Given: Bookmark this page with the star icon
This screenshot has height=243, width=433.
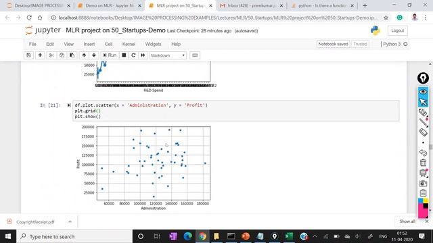Looking at the screenshot, I should coord(386,18).
